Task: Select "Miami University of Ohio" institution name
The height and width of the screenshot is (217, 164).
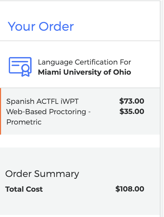Action: click(84, 72)
